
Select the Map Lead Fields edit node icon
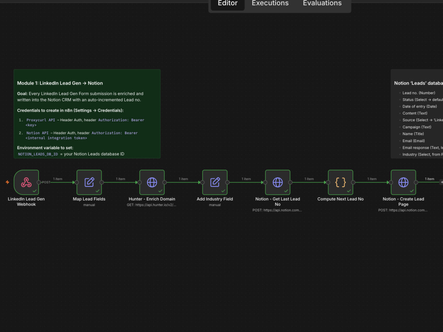coord(89,182)
